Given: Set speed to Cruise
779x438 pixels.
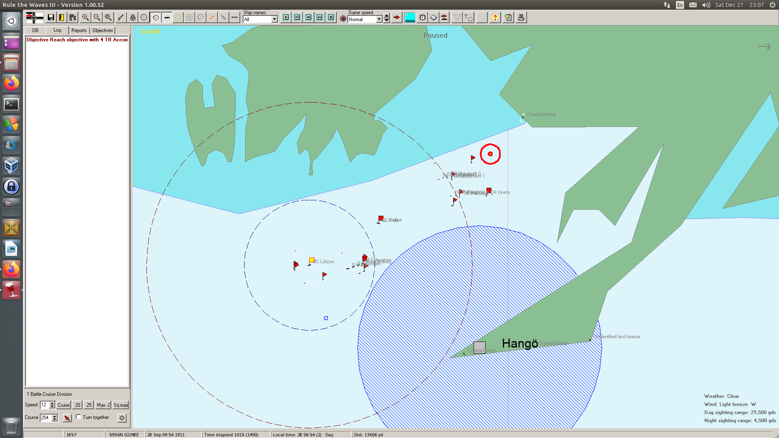Looking at the screenshot, I should click(x=64, y=405).
